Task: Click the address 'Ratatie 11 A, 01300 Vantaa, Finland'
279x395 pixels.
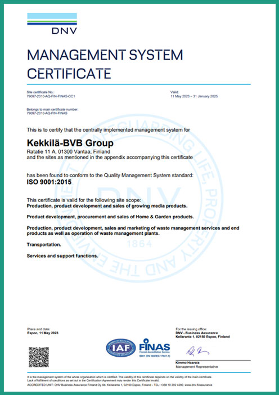Action: pyautogui.click(x=69, y=152)
